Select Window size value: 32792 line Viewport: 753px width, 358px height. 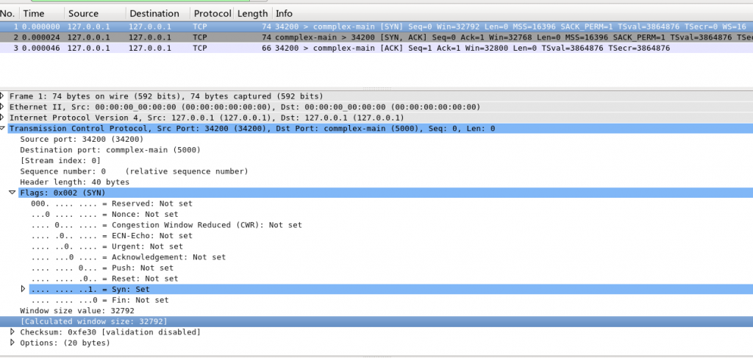pos(76,310)
